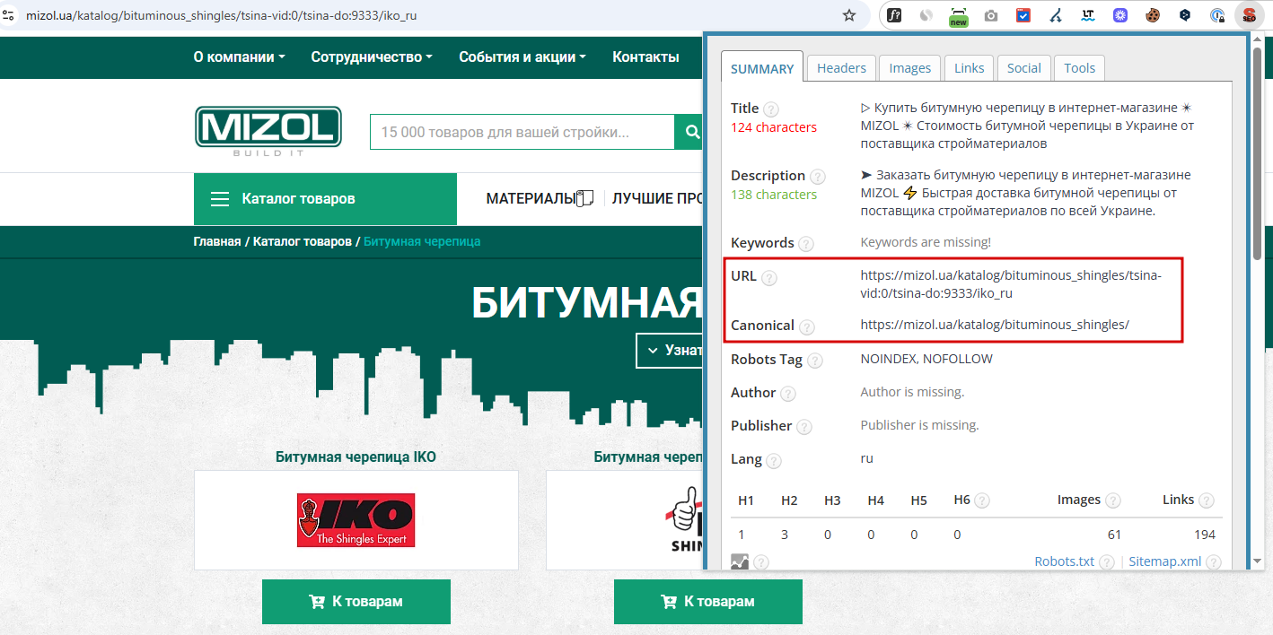Viewport: 1273px width, 635px height.
Task: Click the second К товарам button
Action: [x=708, y=601]
